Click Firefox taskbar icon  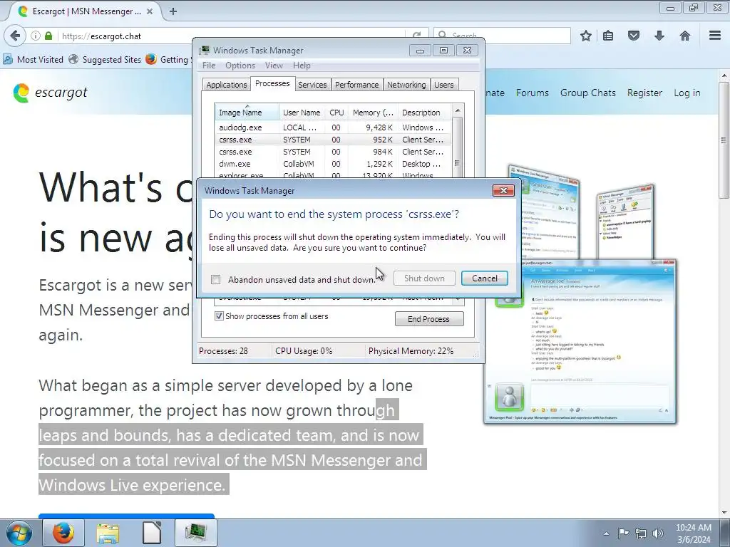click(x=63, y=533)
